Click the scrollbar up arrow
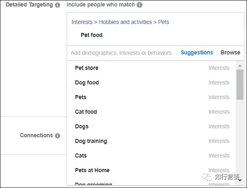247x188 pixels. (x=240, y=65)
